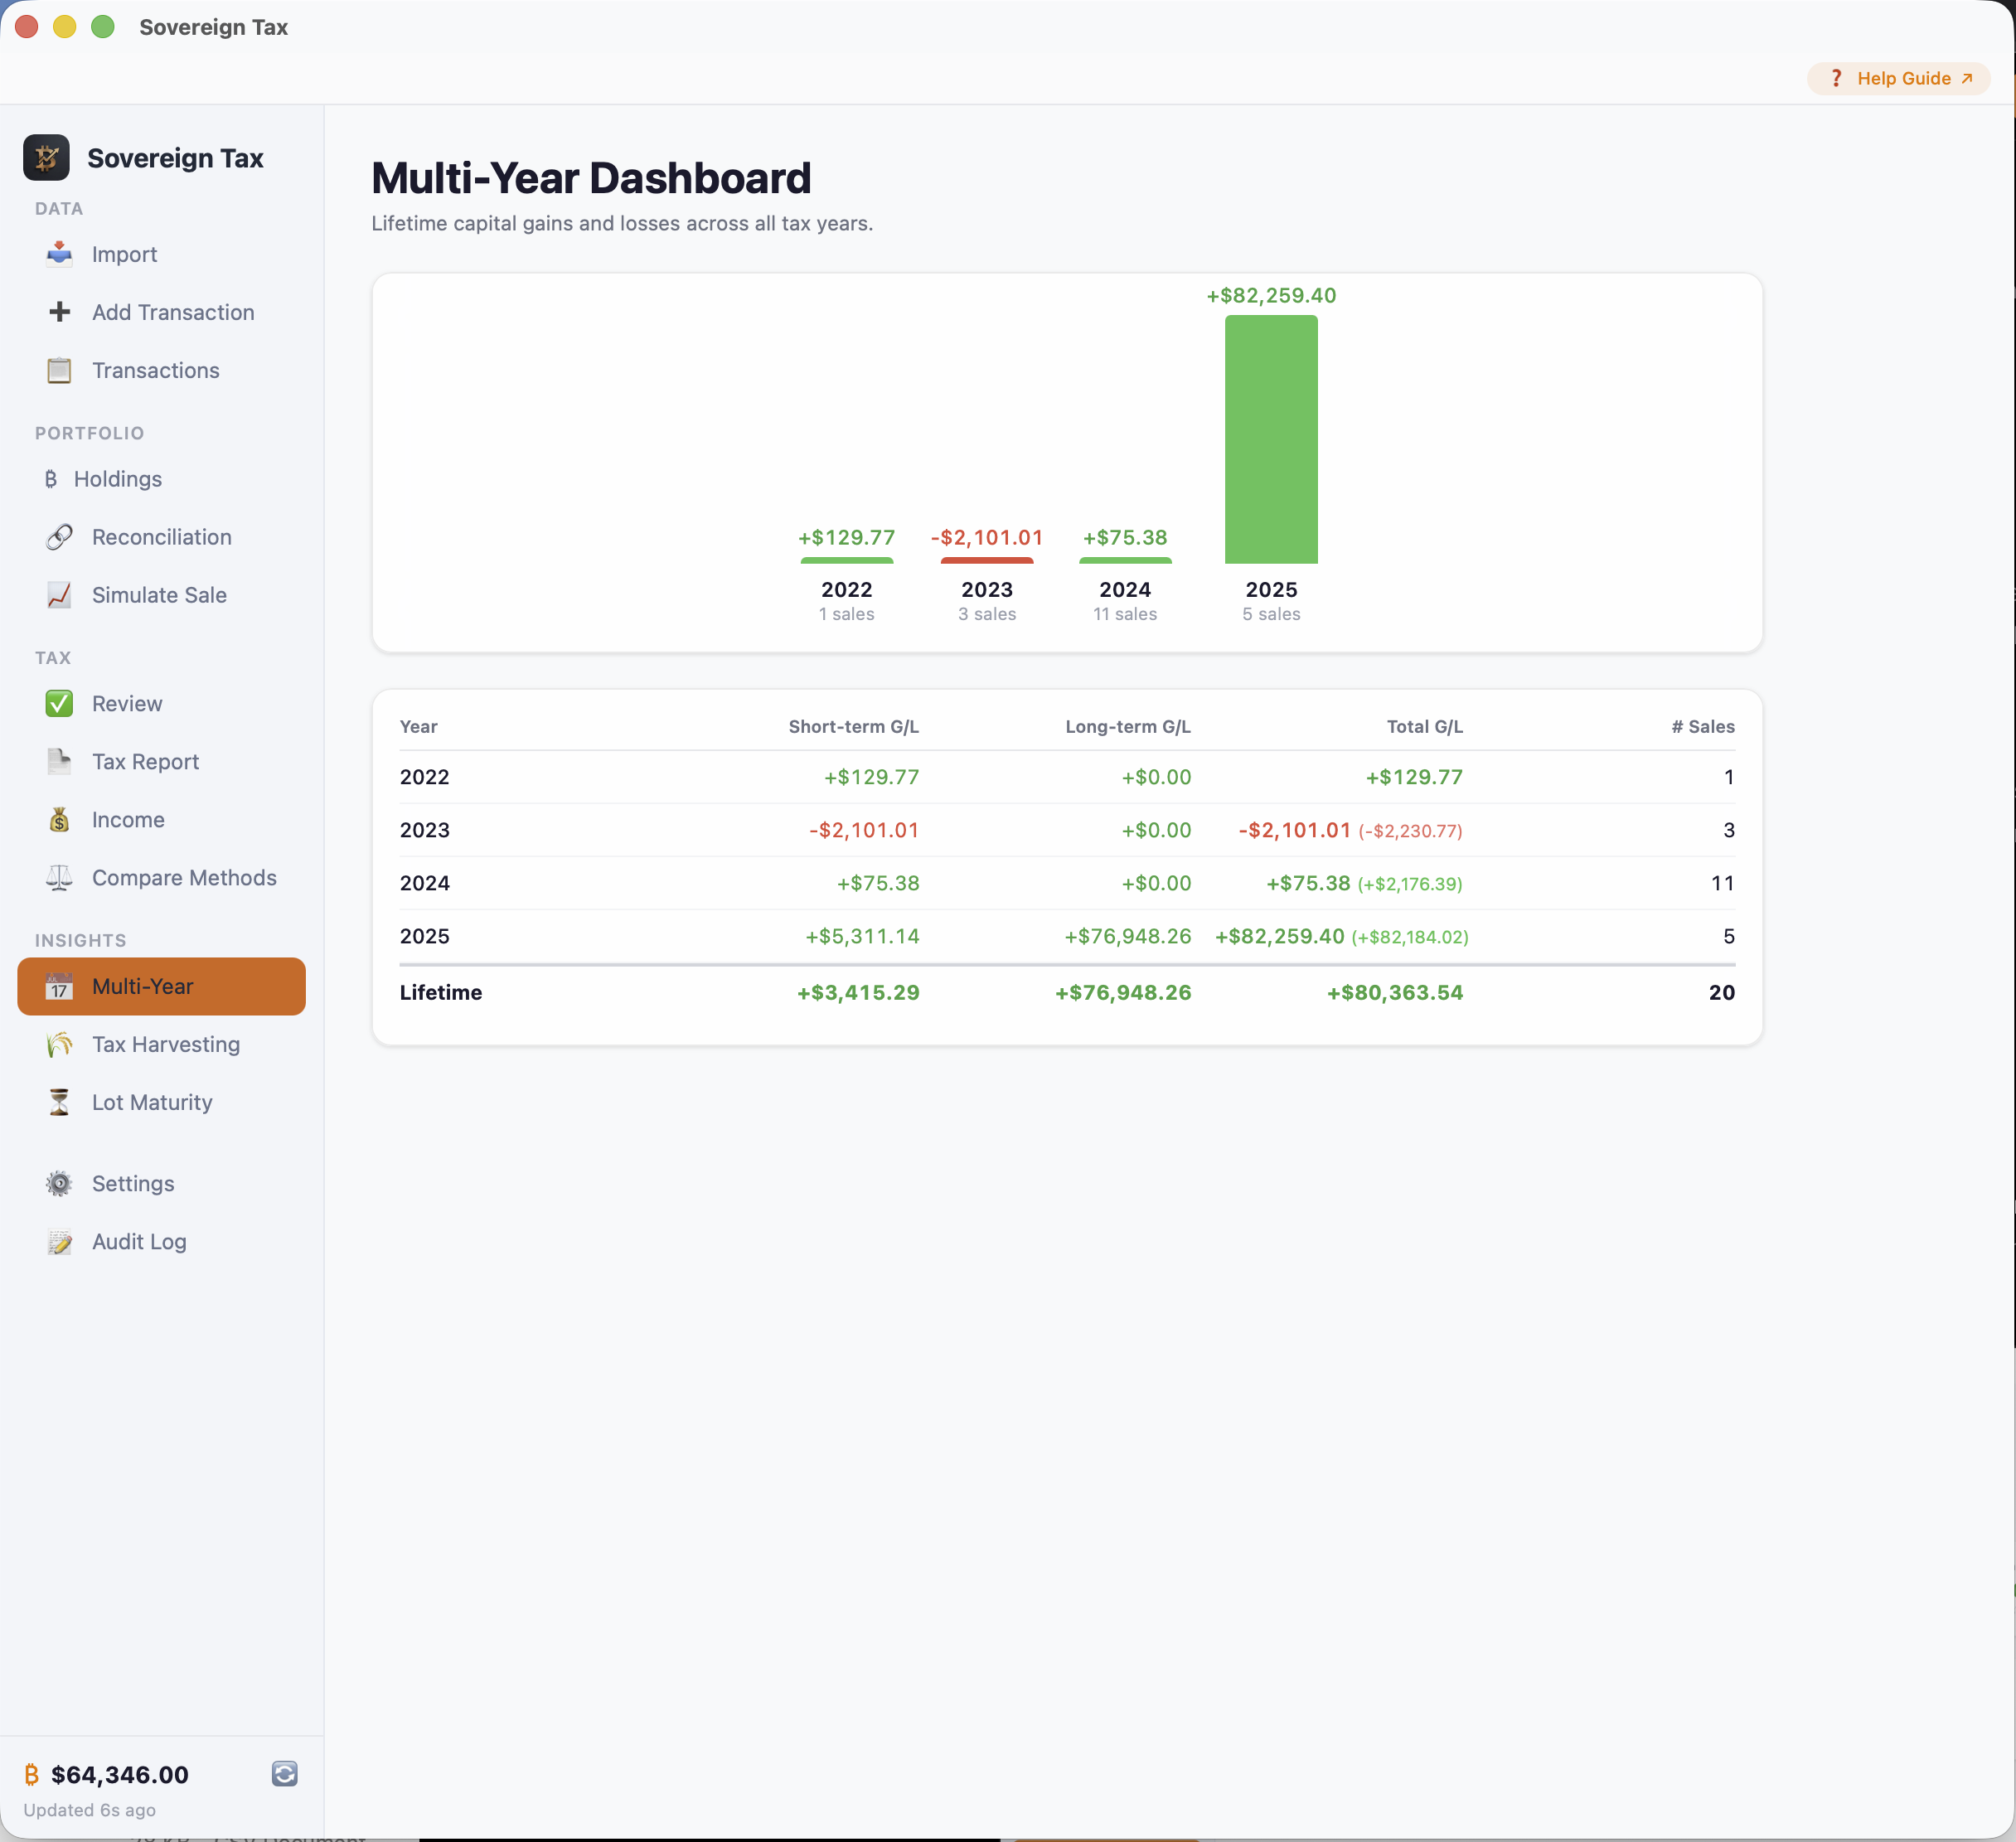
Task: Open the Audit Log
Action: (x=139, y=1241)
